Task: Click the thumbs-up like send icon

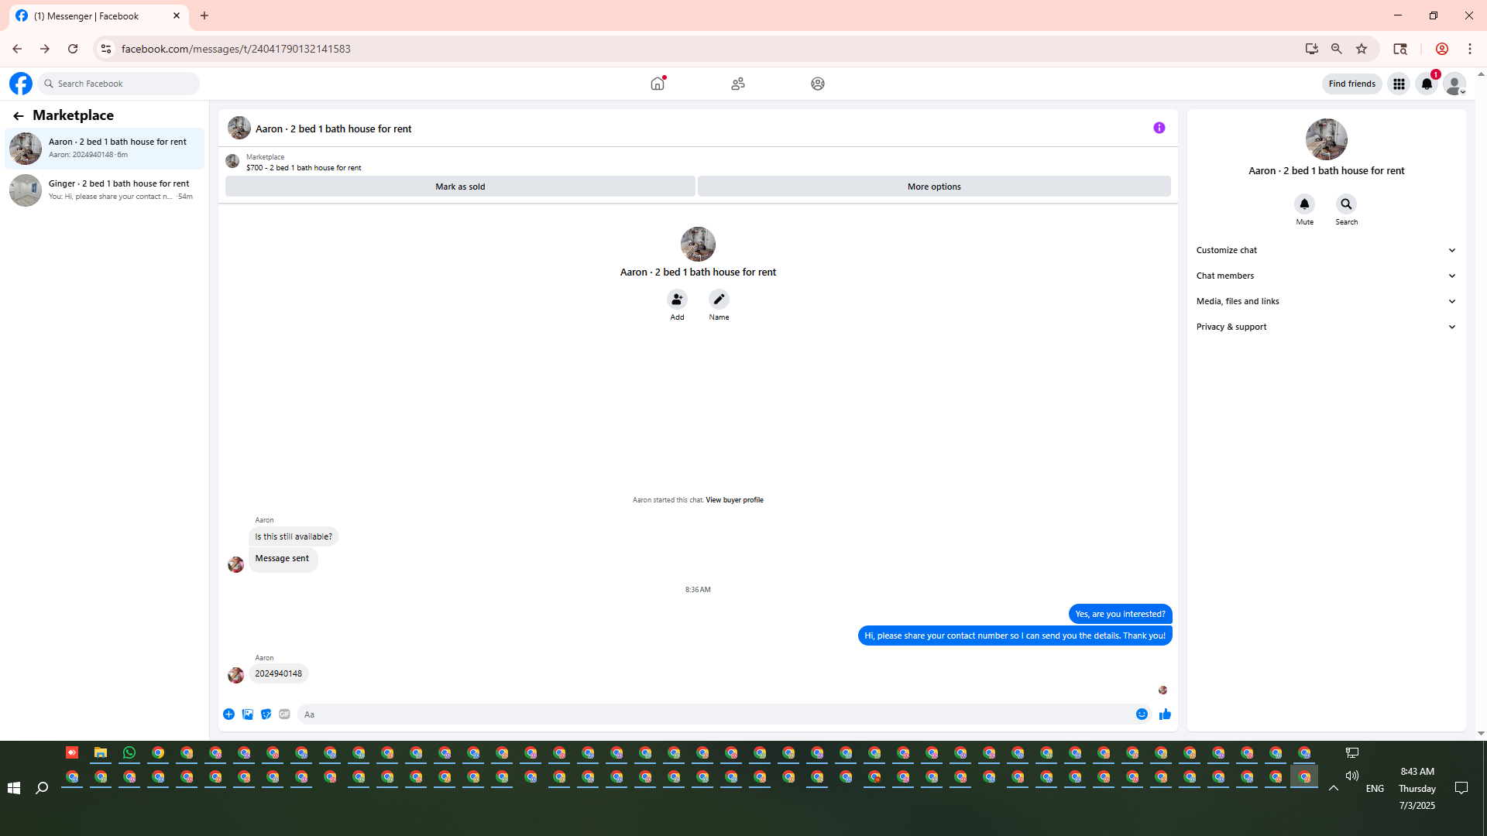Action: pos(1165,714)
